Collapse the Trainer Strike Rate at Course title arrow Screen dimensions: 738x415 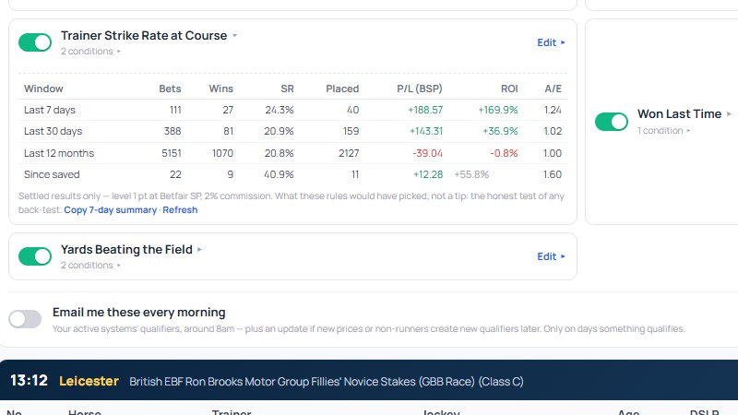pos(235,36)
